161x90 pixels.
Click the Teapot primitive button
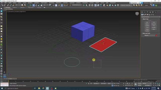coord(147,29)
